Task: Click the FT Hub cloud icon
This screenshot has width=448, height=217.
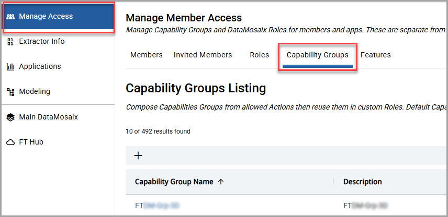Action: [10, 142]
